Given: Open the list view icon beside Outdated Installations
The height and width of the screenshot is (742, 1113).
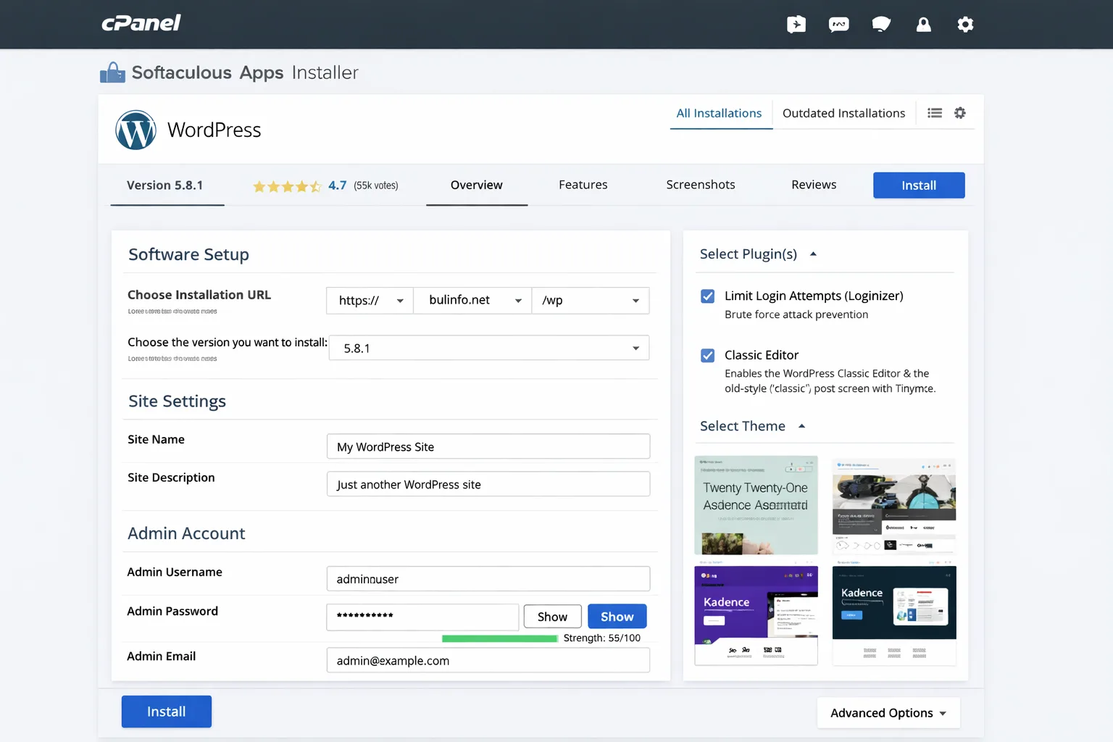Looking at the screenshot, I should point(935,113).
